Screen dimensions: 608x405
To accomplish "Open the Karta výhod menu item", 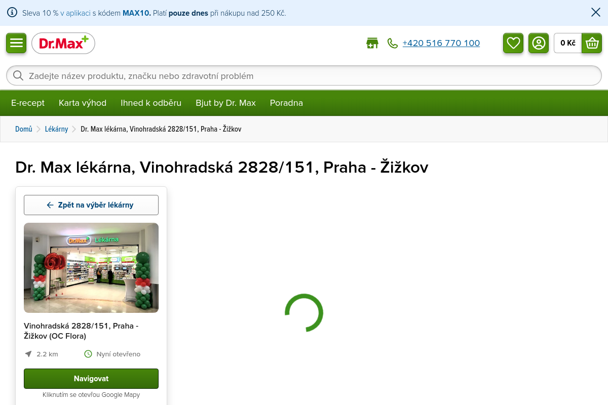I will coord(83,103).
